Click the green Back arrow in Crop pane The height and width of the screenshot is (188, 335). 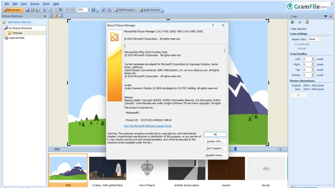coord(292,22)
